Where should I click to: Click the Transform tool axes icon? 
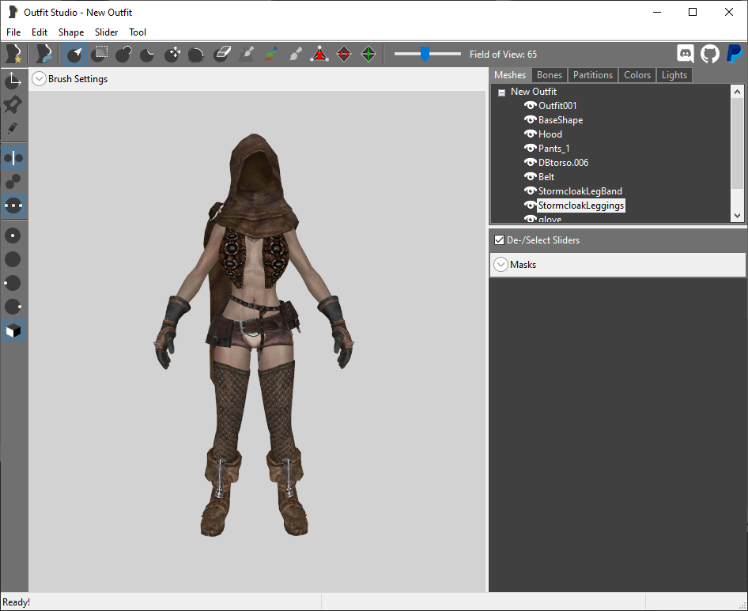pyautogui.click(x=13, y=80)
